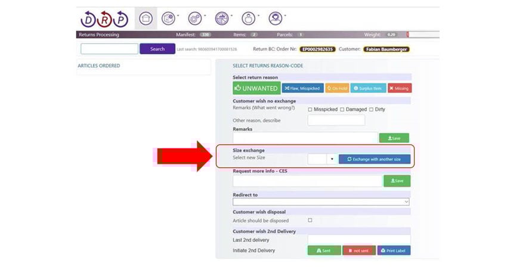Open the package box icon menu
507x268 pixels.
click(168, 18)
